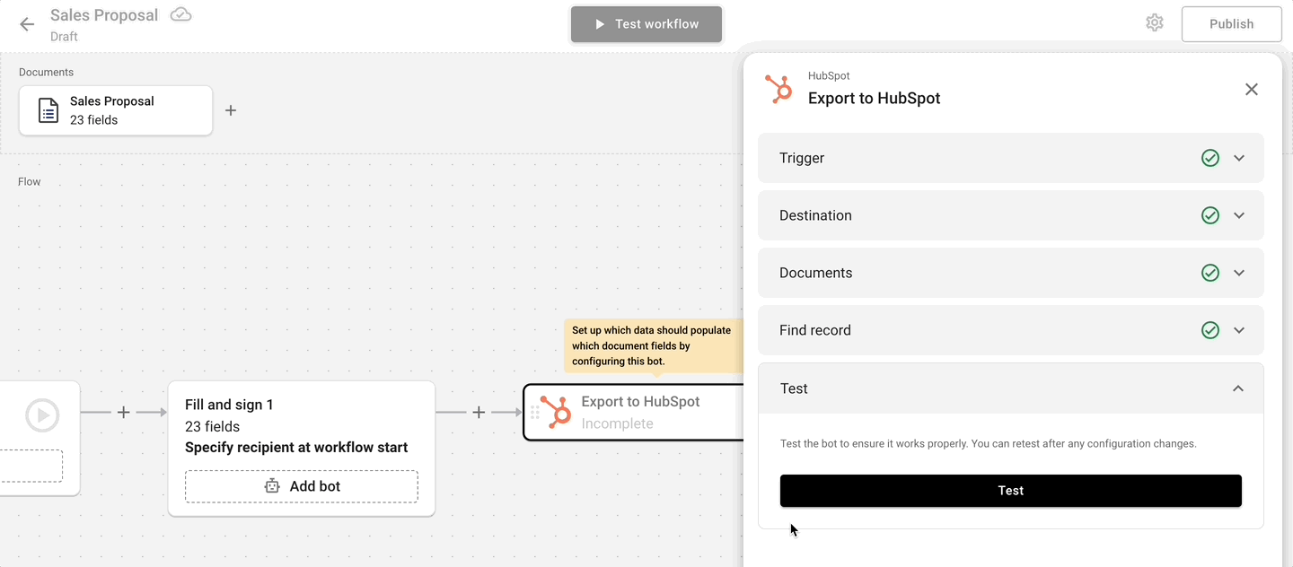1293x567 pixels.
Task: Click the Add bot robot icon
Action: [x=271, y=485]
